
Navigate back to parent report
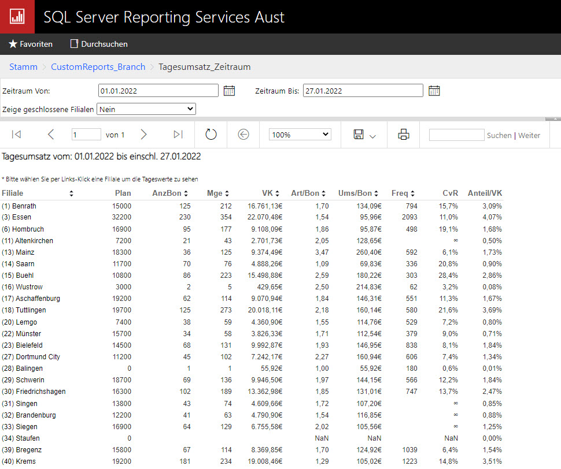point(243,135)
